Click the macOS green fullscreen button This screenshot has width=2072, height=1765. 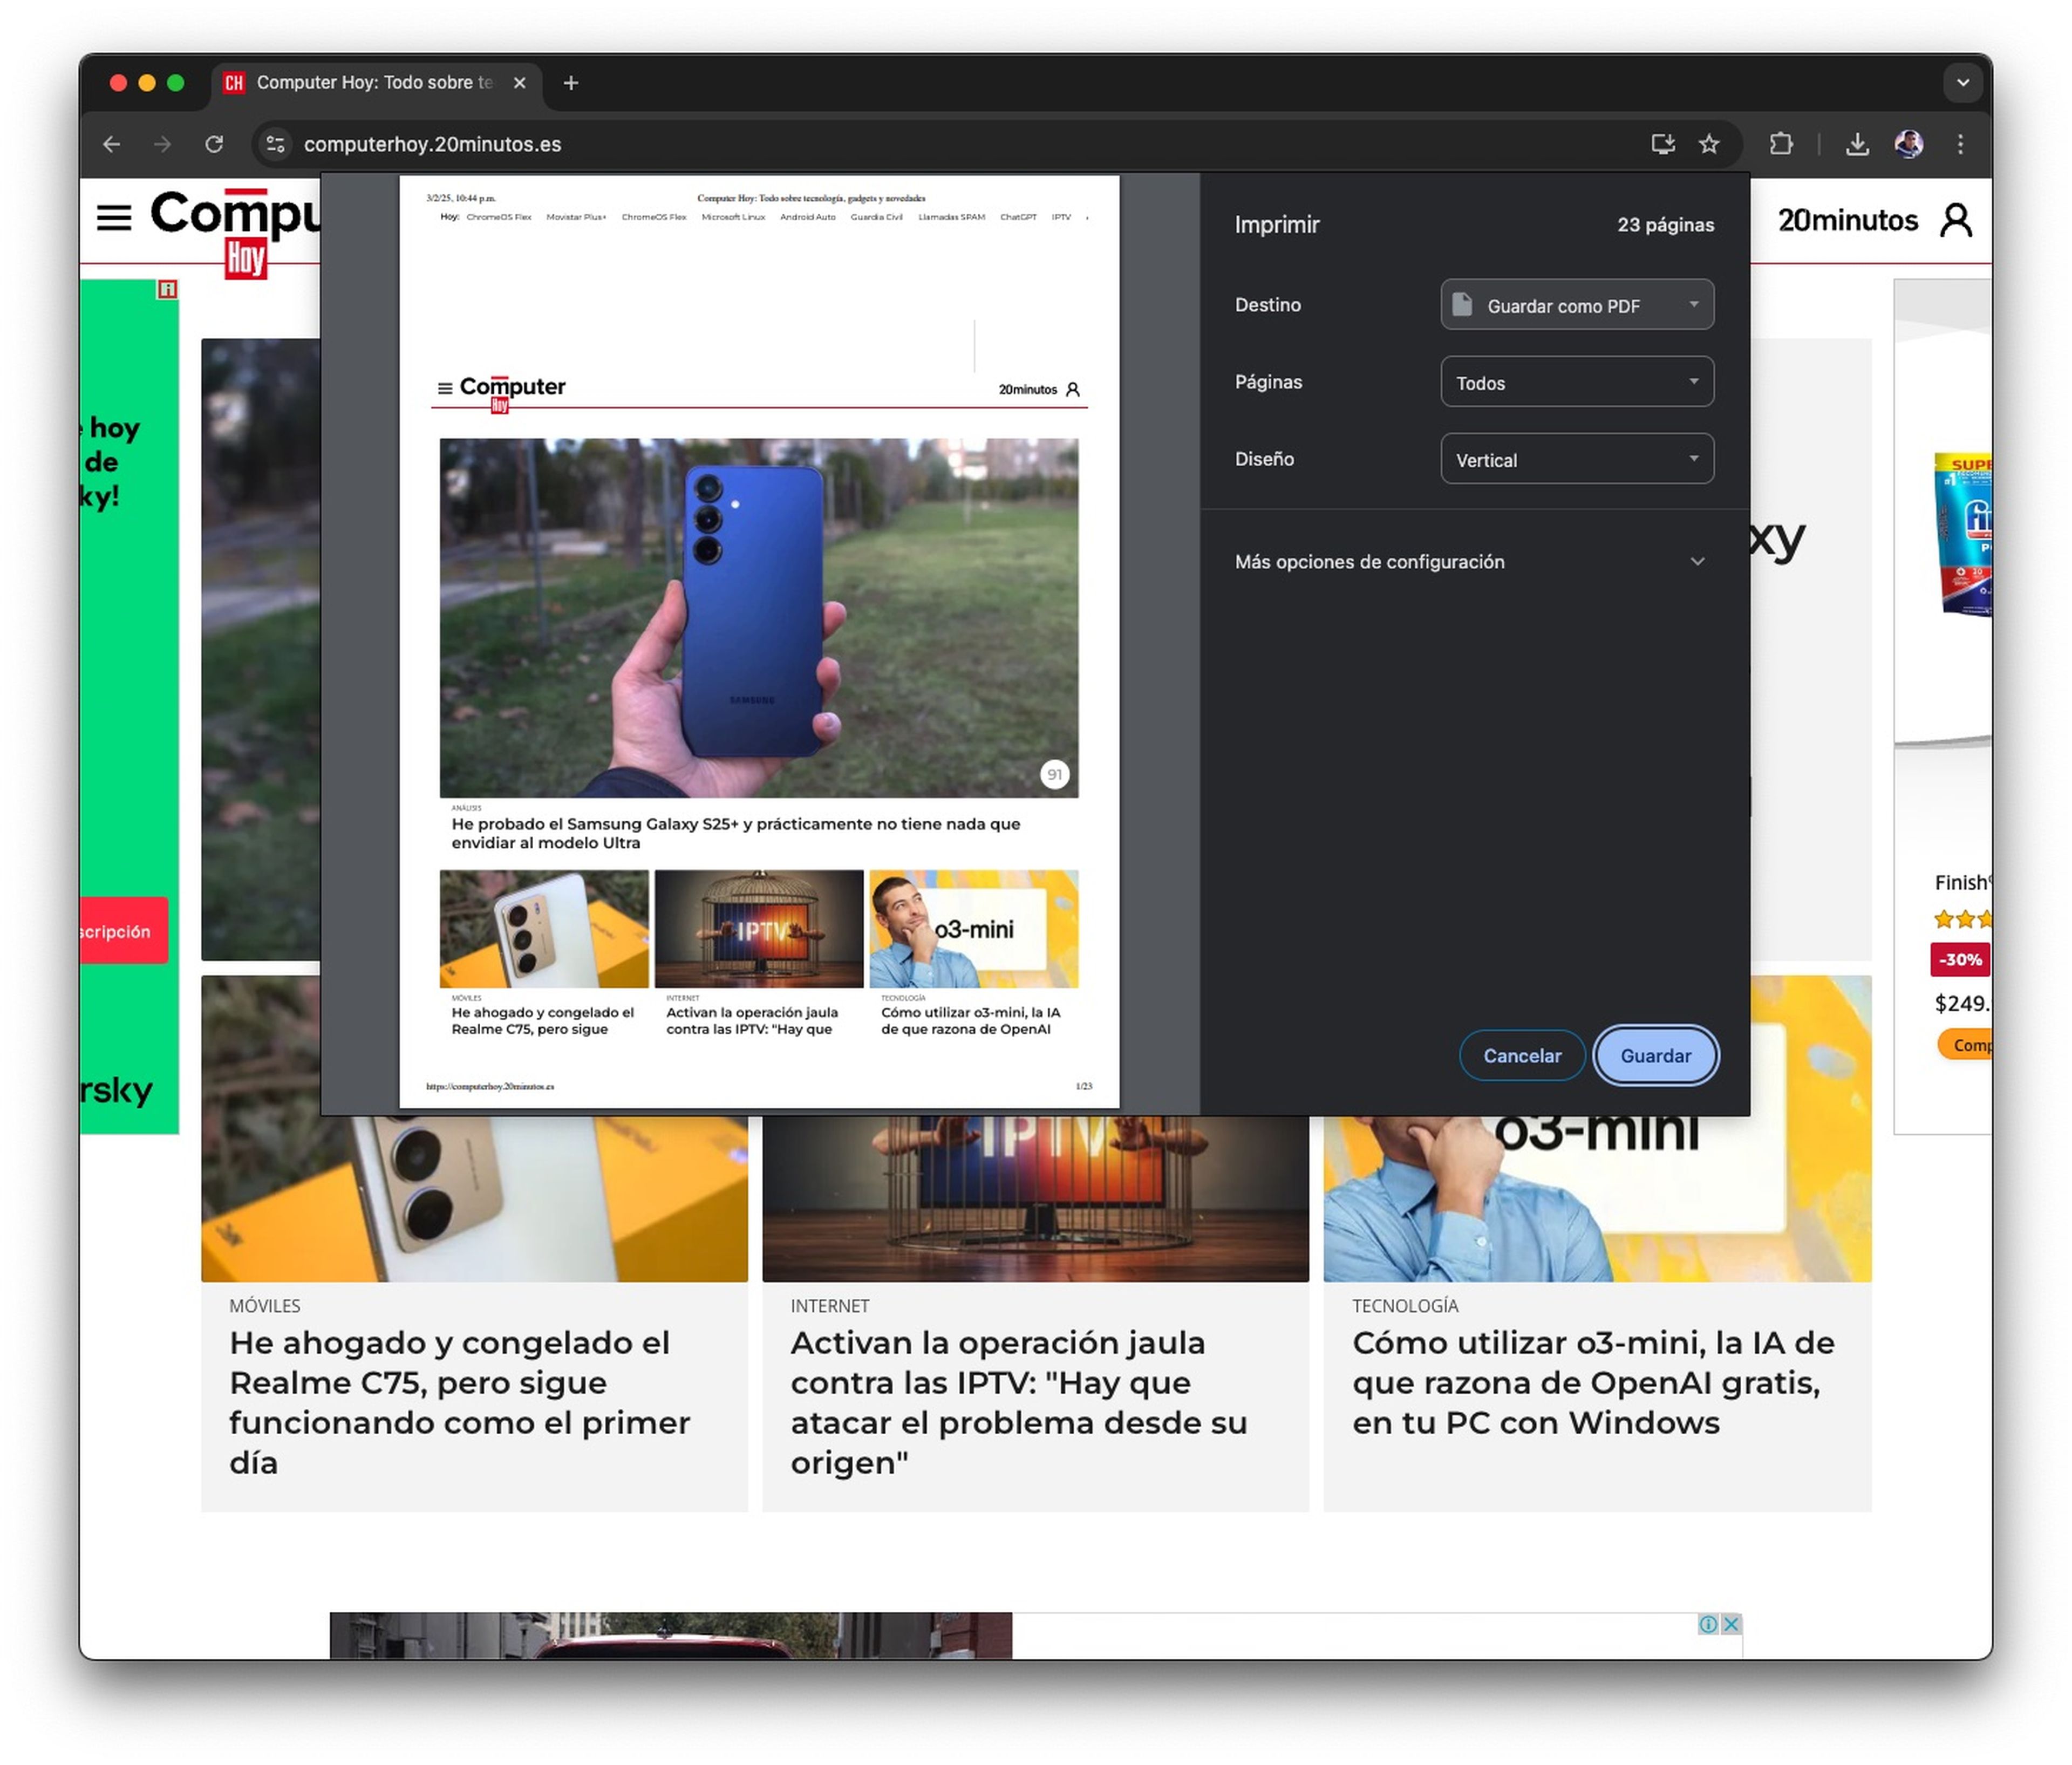point(176,83)
